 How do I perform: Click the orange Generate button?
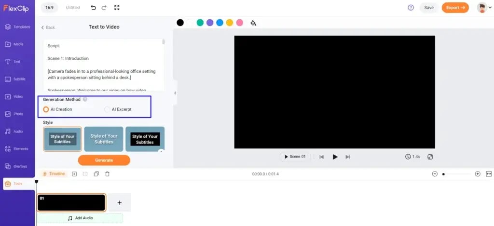[104, 160]
